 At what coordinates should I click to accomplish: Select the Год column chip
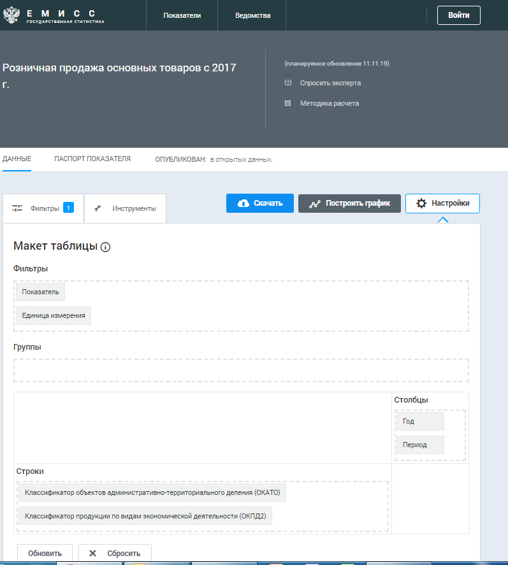pos(420,422)
